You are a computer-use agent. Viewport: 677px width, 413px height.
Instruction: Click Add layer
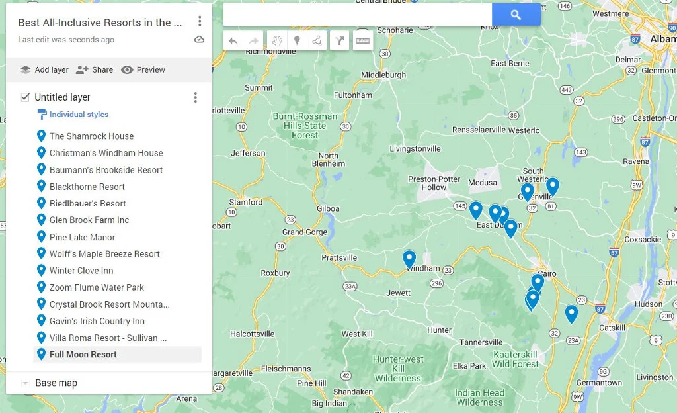tap(44, 69)
